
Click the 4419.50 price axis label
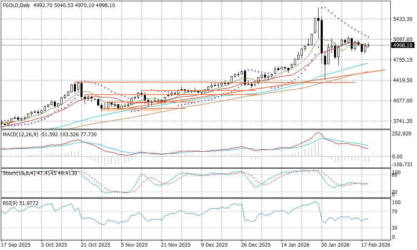[x=402, y=80]
